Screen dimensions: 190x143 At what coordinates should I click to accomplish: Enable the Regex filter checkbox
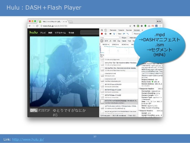pyautogui.click(x=120, y=38)
